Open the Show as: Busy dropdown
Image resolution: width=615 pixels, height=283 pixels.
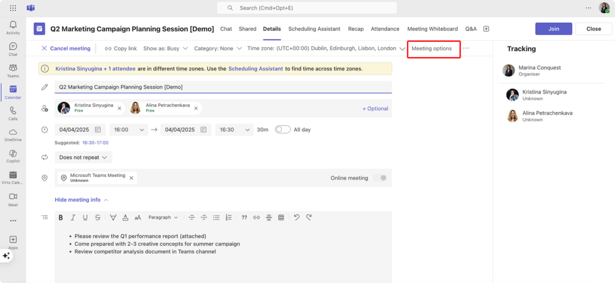pyautogui.click(x=166, y=49)
